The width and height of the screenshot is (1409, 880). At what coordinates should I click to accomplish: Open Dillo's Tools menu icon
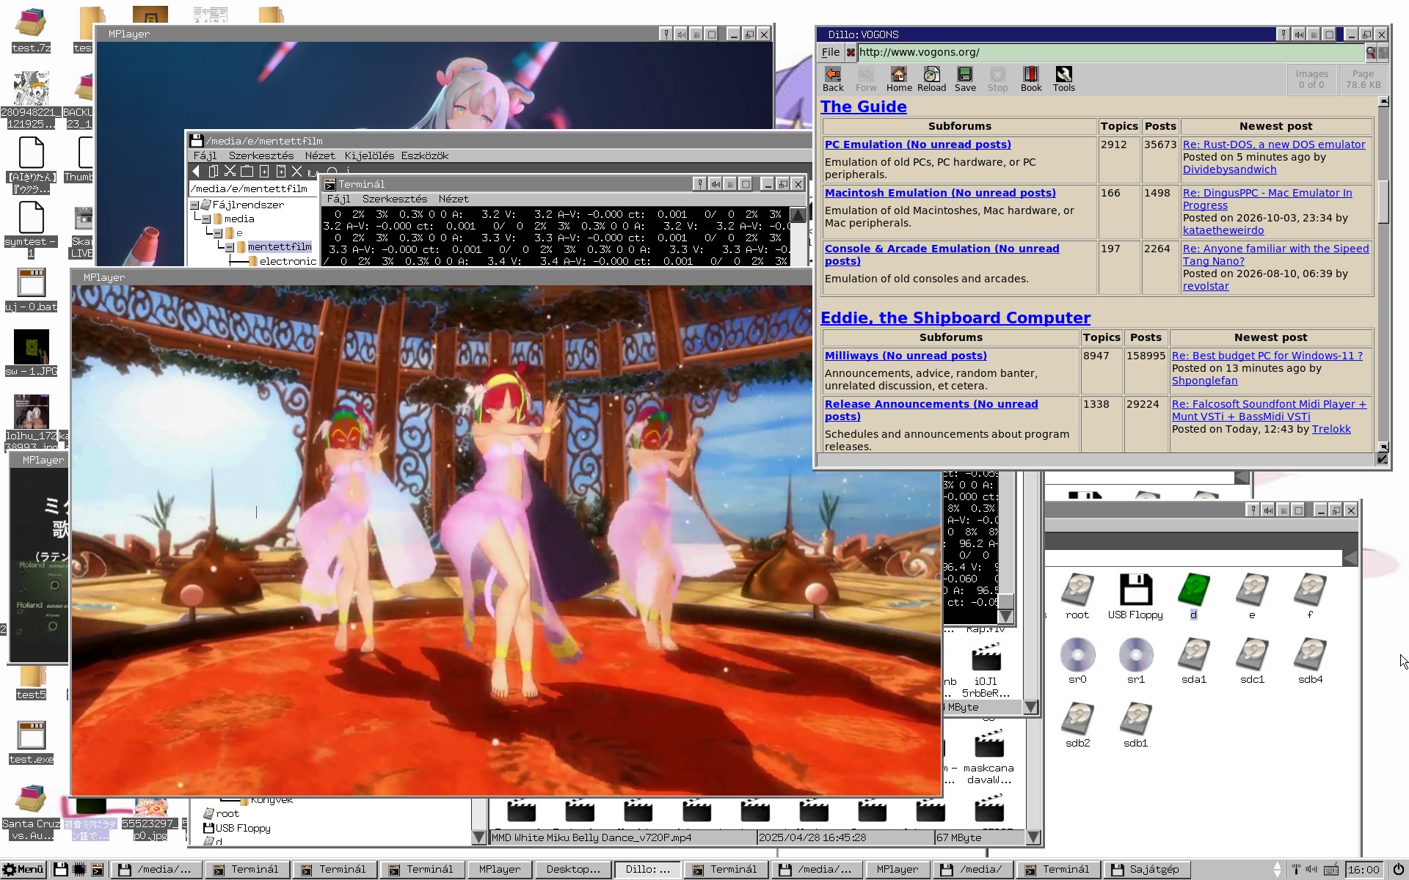tap(1063, 79)
